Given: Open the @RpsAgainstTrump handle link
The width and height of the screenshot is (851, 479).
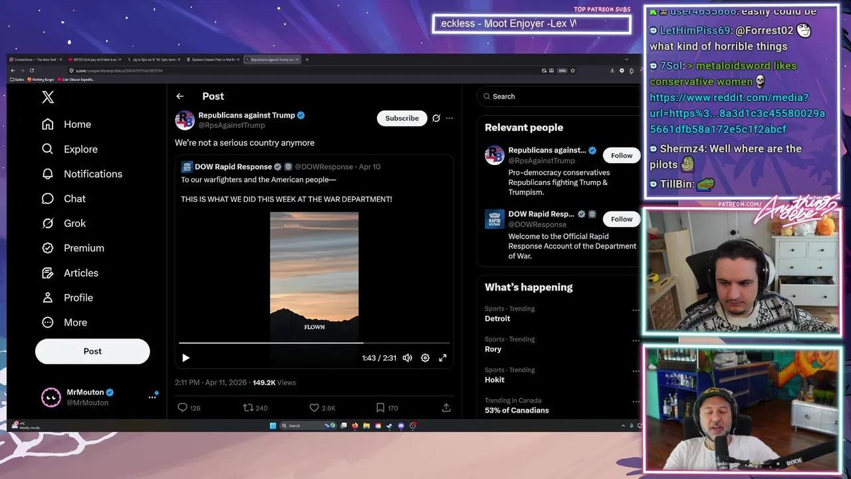Looking at the screenshot, I should pos(231,125).
